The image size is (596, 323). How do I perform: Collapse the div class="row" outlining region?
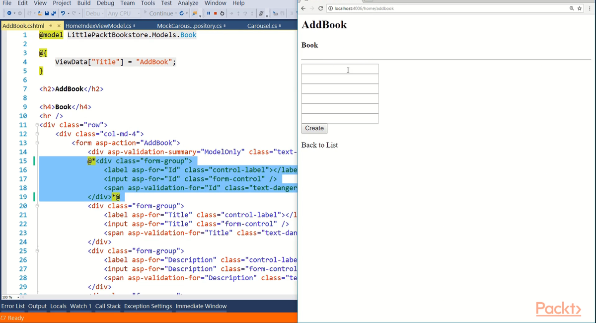click(x=37, y=125)
